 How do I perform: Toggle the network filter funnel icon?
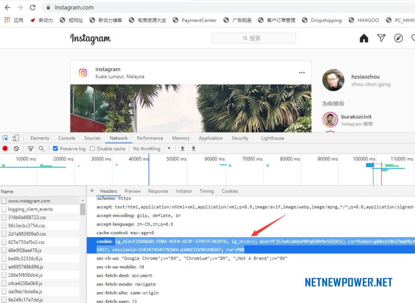point(31,149)
